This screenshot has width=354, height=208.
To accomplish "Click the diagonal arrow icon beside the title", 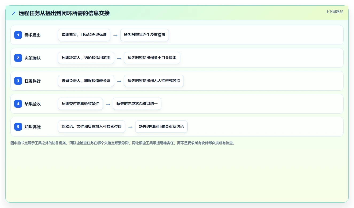I will (14, 13).
